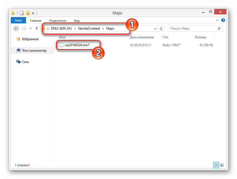Image resolution: width=237 pixels, height=179 pixels.
Task: Sort by the Имя column header
Action: click(62, 37)
